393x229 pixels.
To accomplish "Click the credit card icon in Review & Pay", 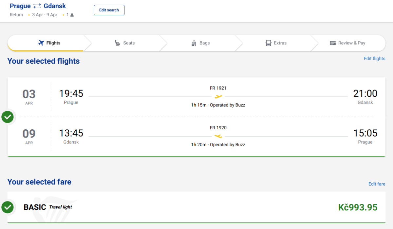I will pyautogui.click(x=333, y=43).
